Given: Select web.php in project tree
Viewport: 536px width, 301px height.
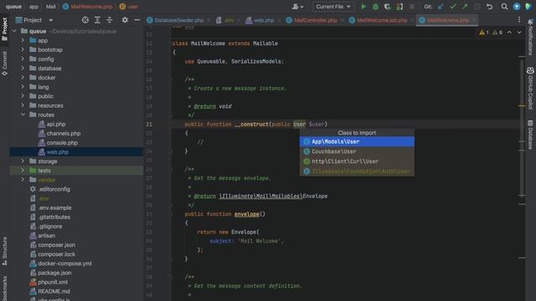Looking at the screenshot, I should point(76,152).
